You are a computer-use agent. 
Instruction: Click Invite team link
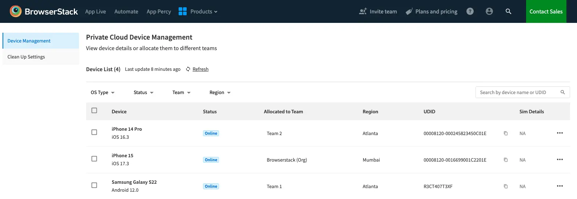(383, 12)
